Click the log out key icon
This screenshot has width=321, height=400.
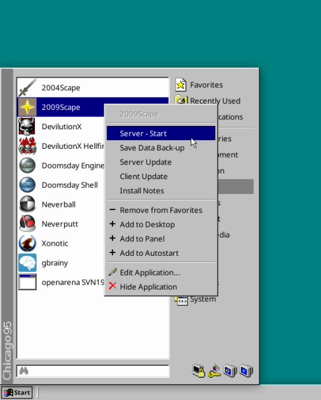pyautogui.click(x=215, y=370)
